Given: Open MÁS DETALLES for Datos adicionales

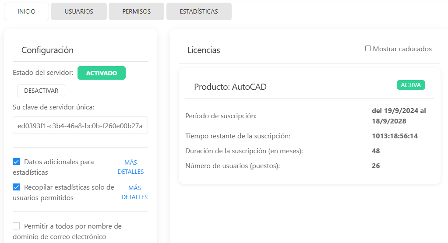Looking at the screenshot, I should tap(131, 167).
